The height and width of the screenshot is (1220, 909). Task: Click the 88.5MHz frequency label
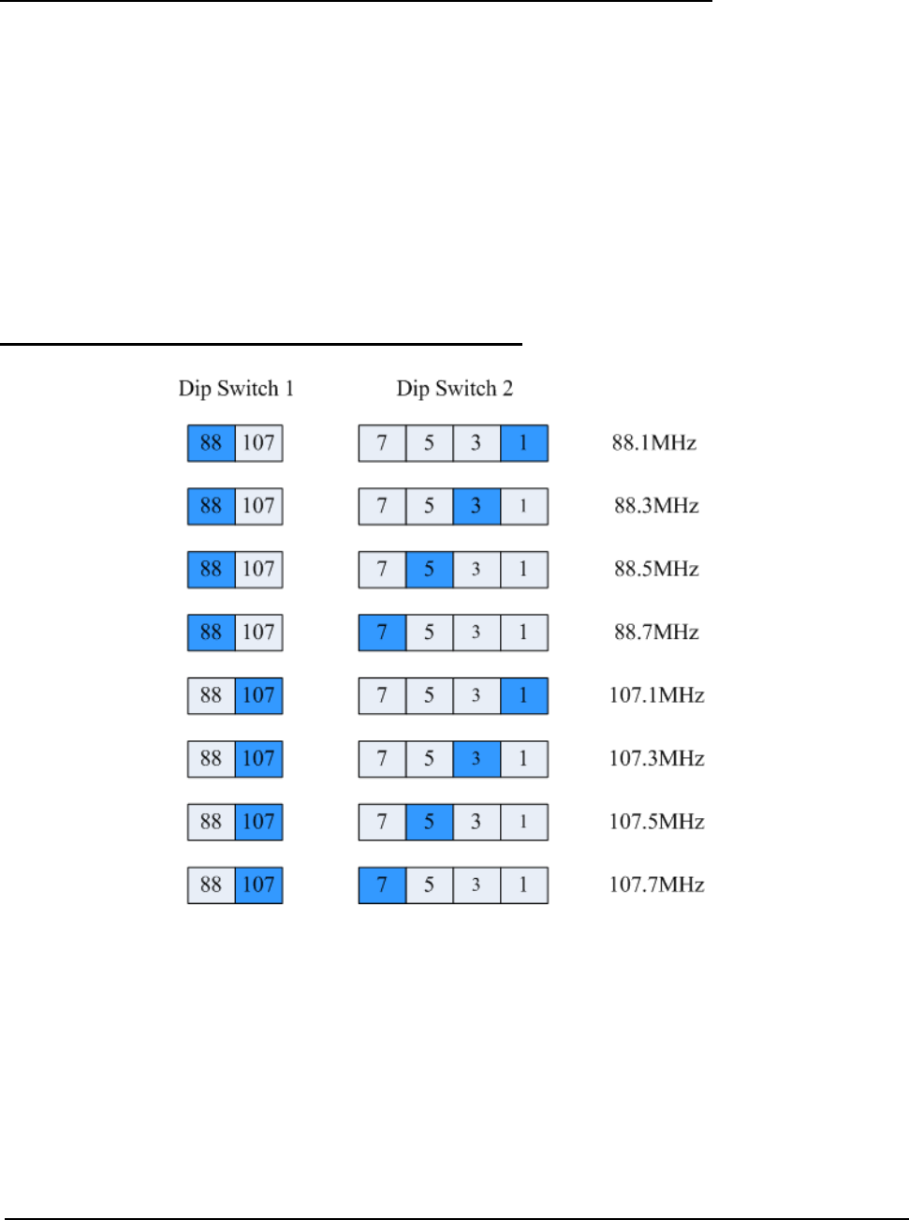click(656, 569)
